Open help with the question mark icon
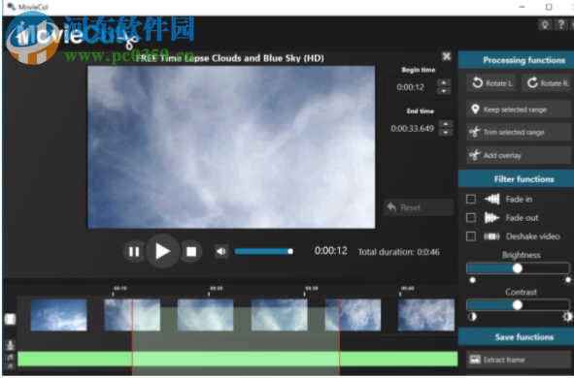The image size is (574, 378). [x=560, y=25]
